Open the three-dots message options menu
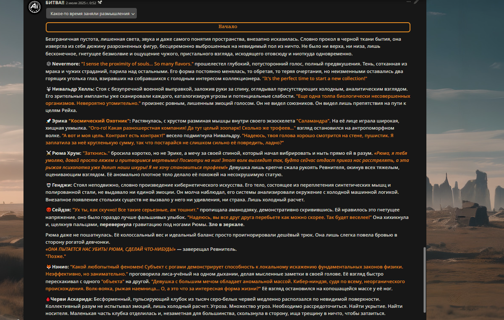The height and width of the screenshot is (320, 504). coord(409,2)
